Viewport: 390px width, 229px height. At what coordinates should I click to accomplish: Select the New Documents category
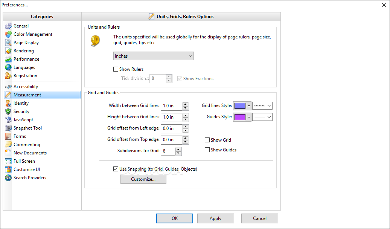point(30,153)
